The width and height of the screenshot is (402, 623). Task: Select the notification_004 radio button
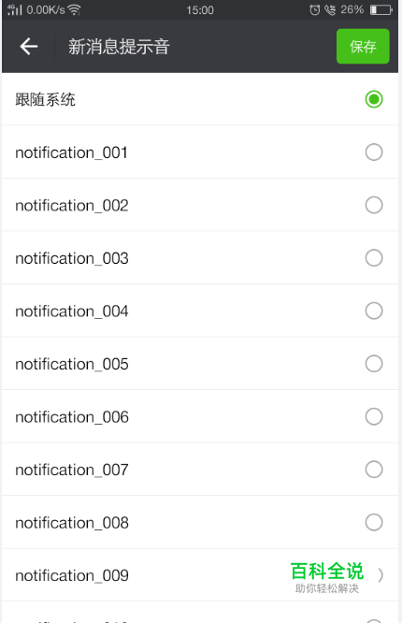(374, 311)
